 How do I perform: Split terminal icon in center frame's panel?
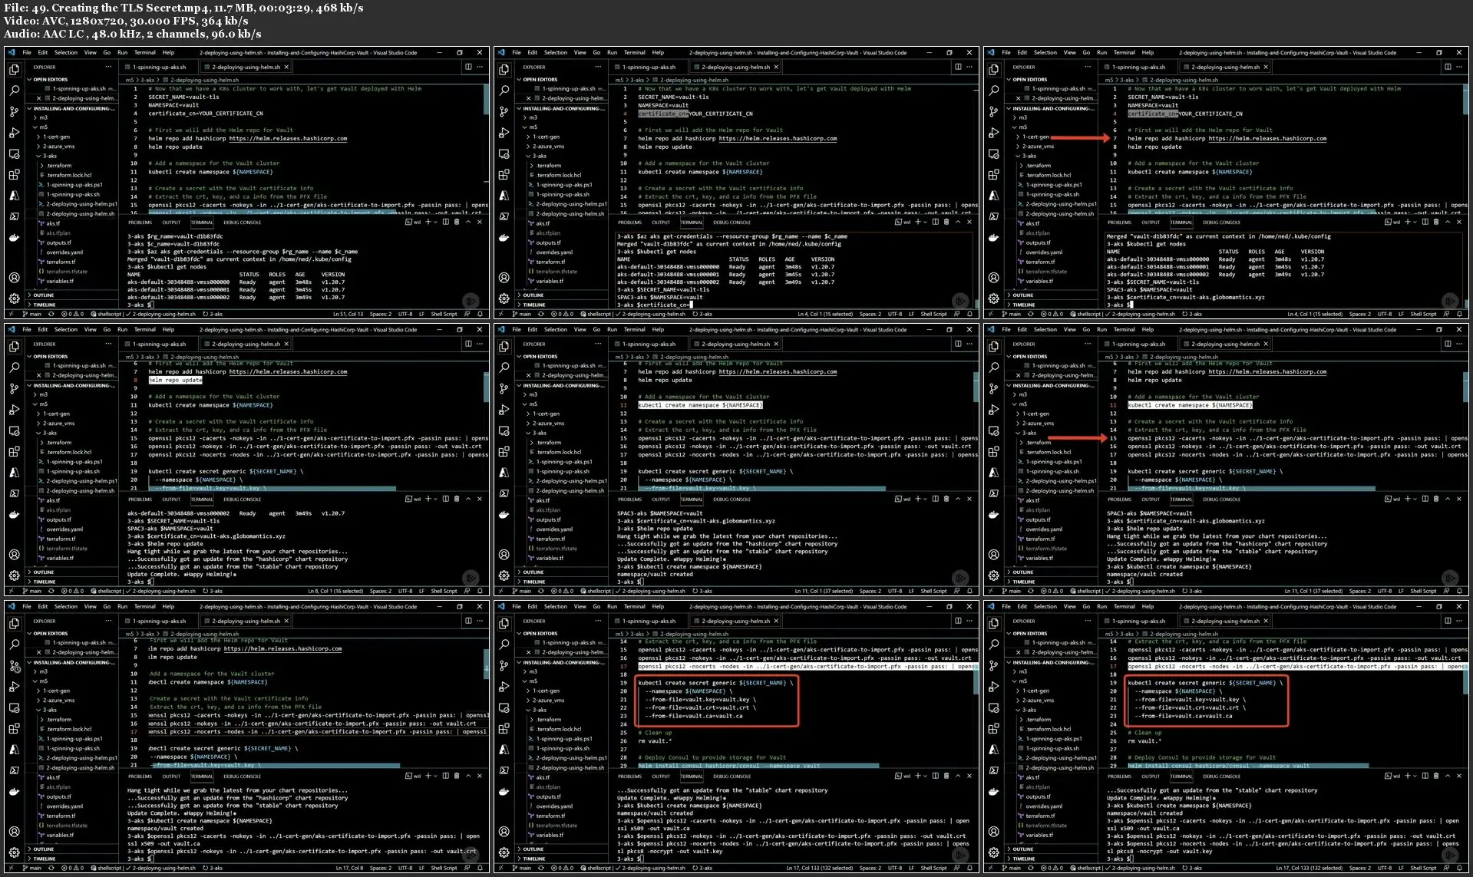pos(936,499)
